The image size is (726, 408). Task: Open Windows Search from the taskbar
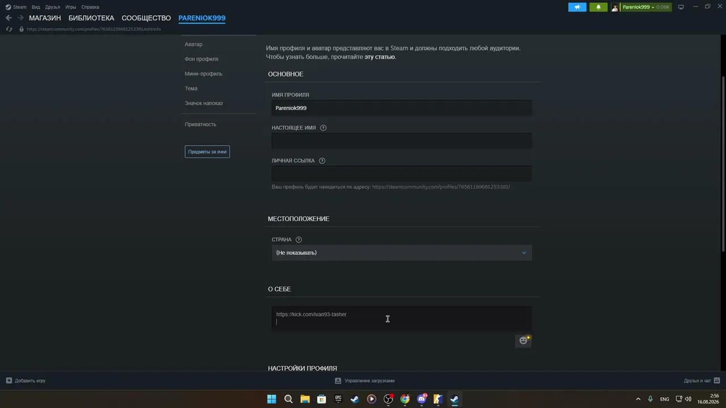click(x=288, y=399)
